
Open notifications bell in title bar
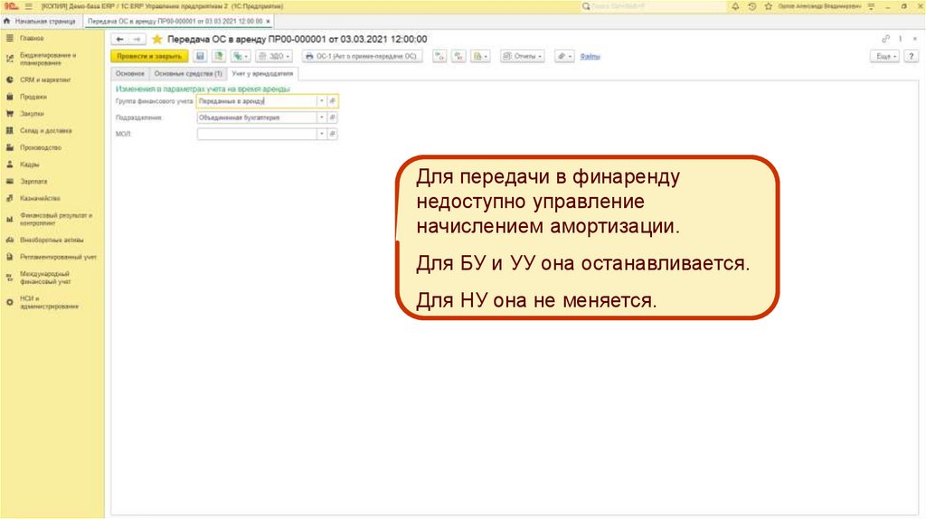(735, 5)
